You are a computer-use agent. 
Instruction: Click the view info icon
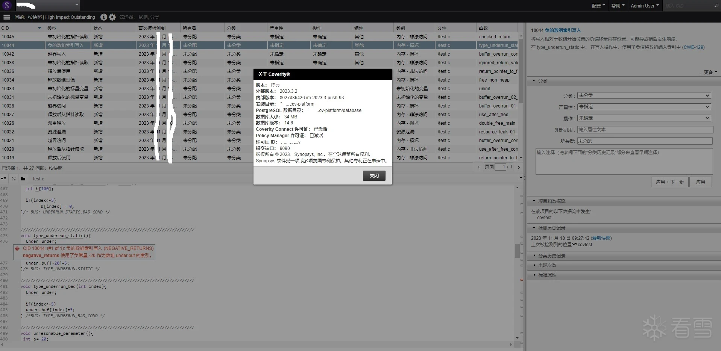pos(104,17)
